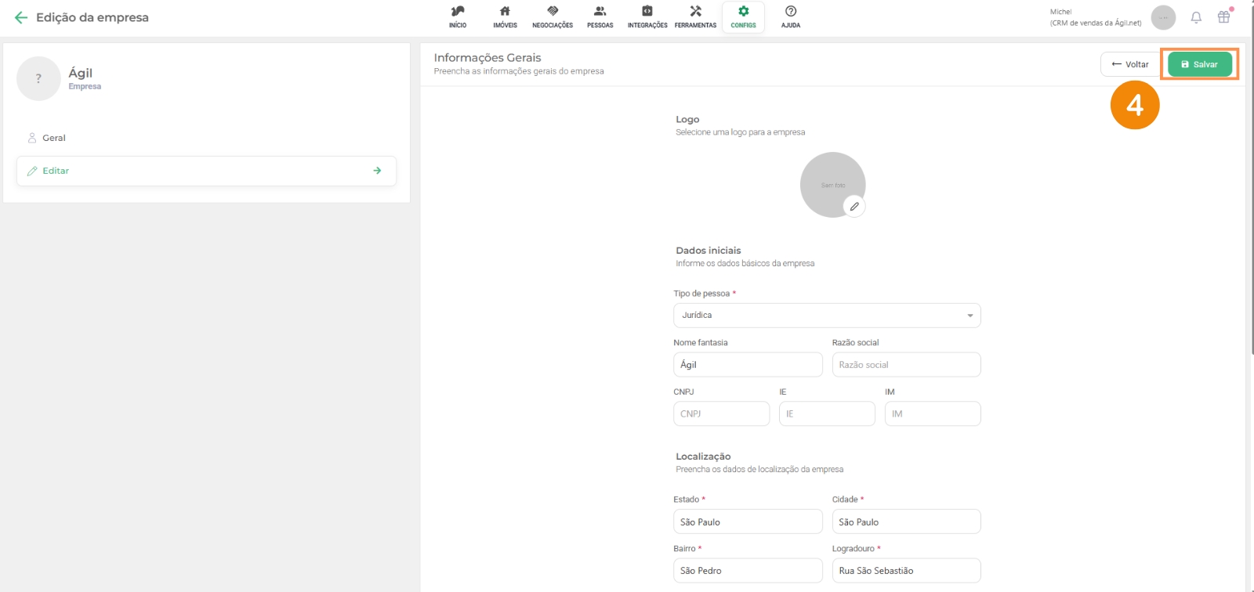Click the back arrow beside Edição da empresa

pos(21,17)
